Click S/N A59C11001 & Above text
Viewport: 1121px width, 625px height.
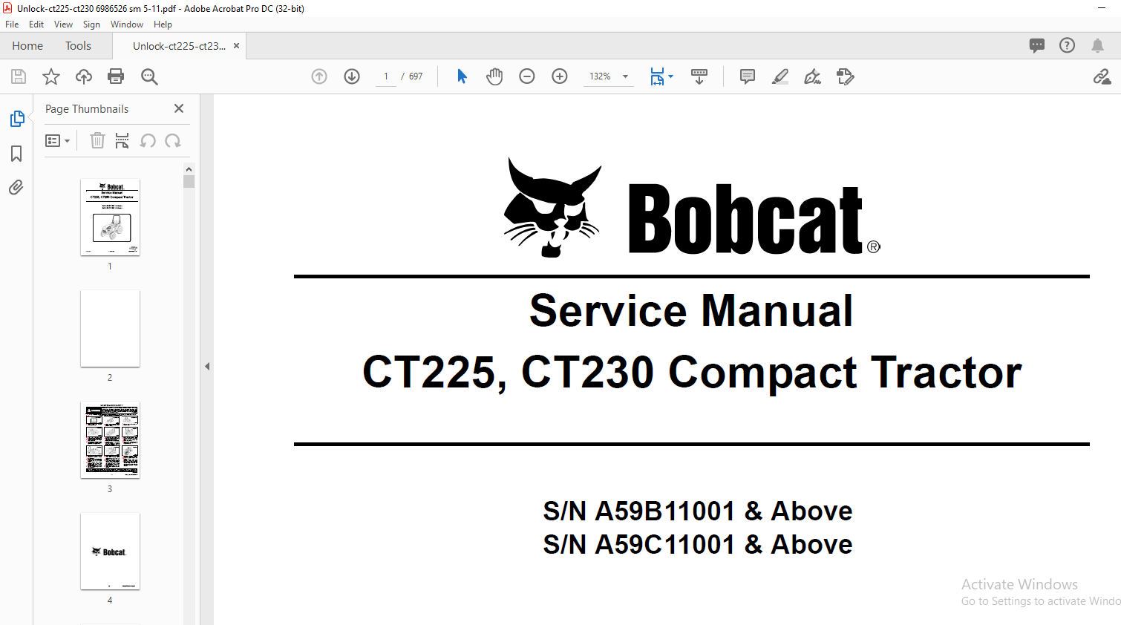coord(698,544)
